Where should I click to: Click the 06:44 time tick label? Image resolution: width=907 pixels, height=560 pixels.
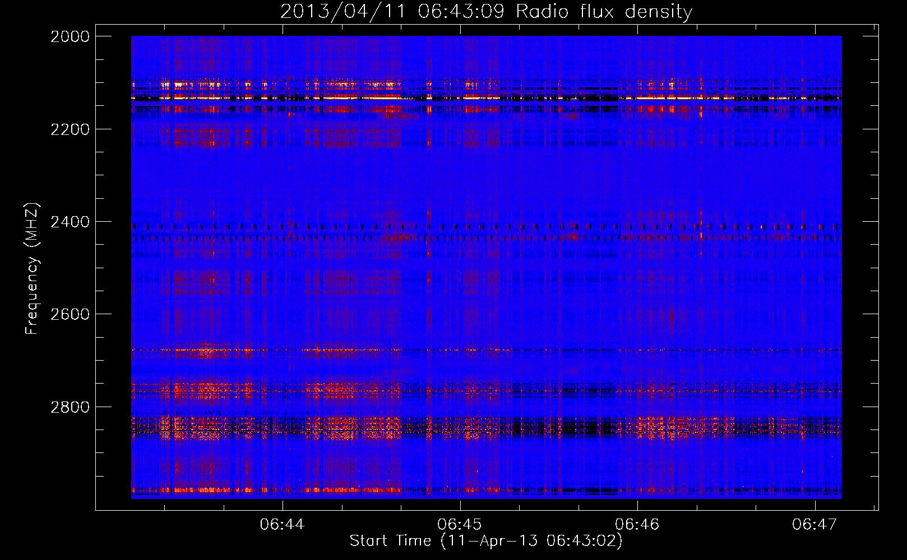(283, 525)
